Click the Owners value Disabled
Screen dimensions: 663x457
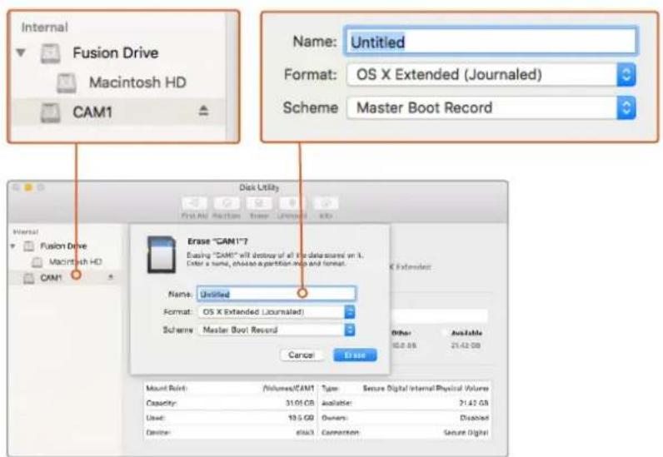(x=474, y=418)
